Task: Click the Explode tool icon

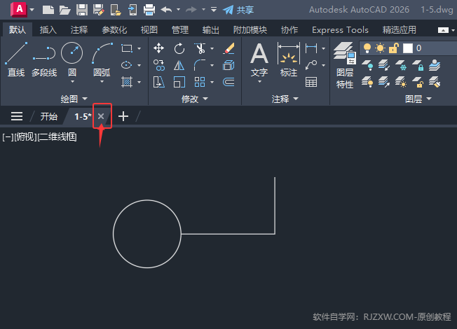Action: tap(228, 65)
